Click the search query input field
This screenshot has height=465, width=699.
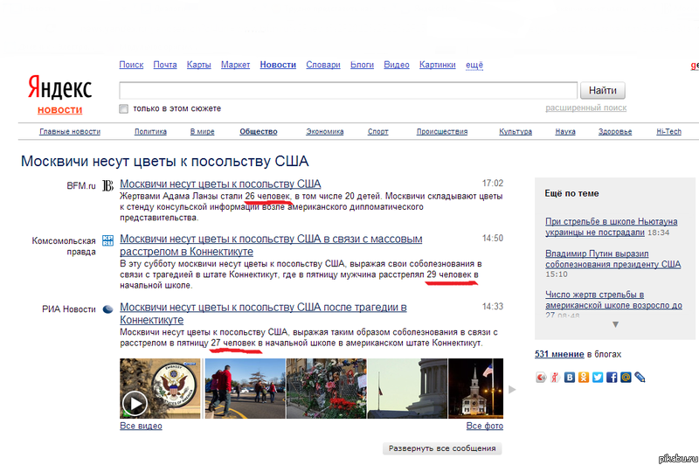click(x=348, y=91)
